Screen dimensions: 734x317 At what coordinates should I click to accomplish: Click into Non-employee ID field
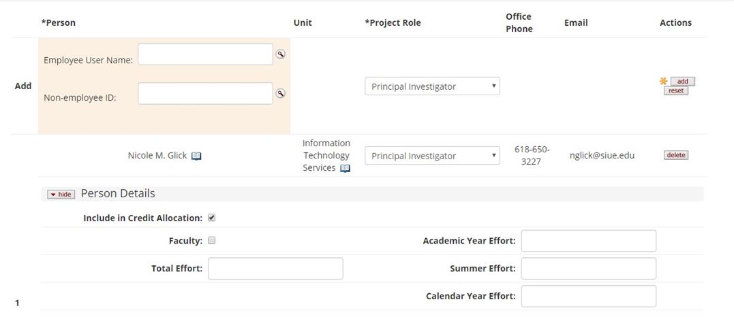(205, 94)
